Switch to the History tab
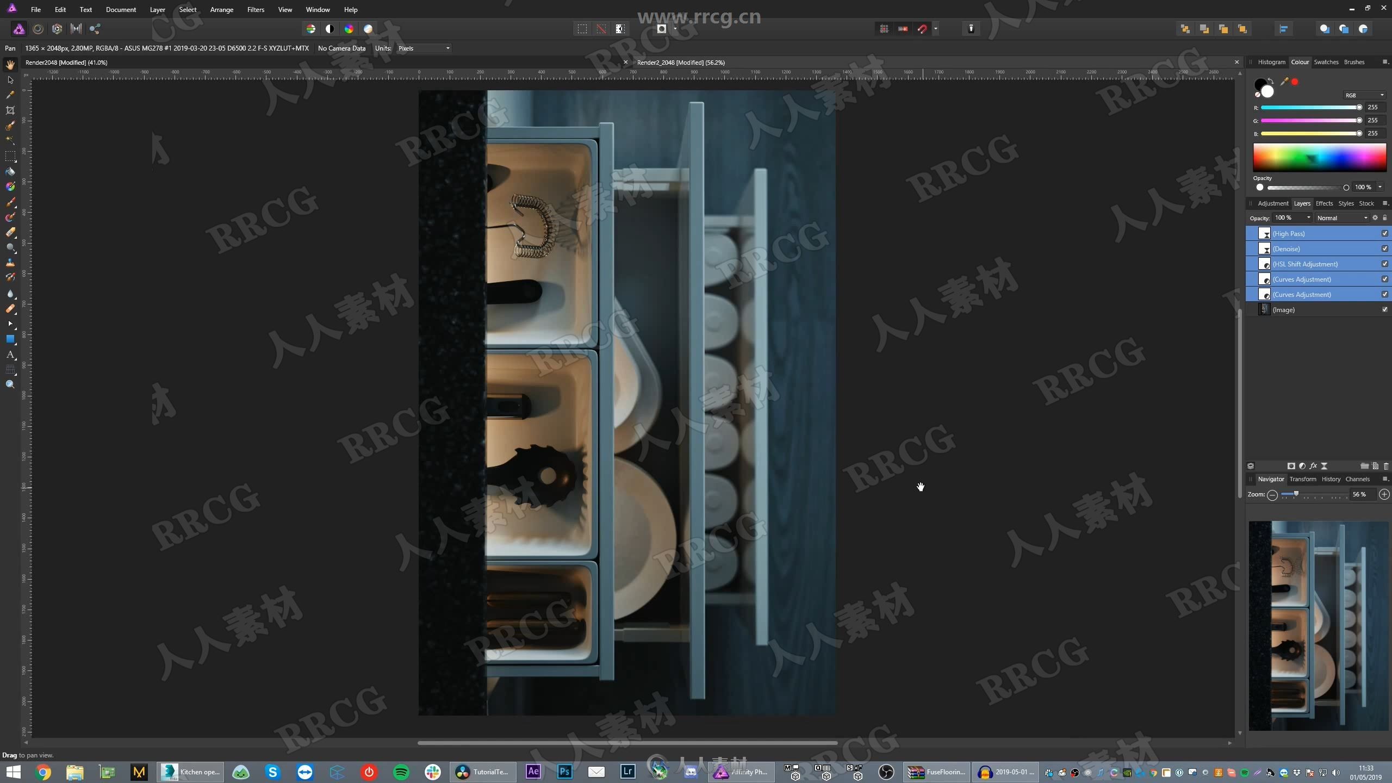The image size is (1392, 783). (x=1331, y=479)
